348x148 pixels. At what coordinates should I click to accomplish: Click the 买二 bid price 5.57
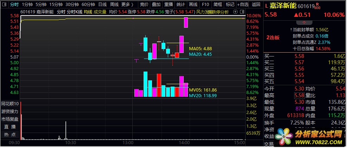point(299,62)
